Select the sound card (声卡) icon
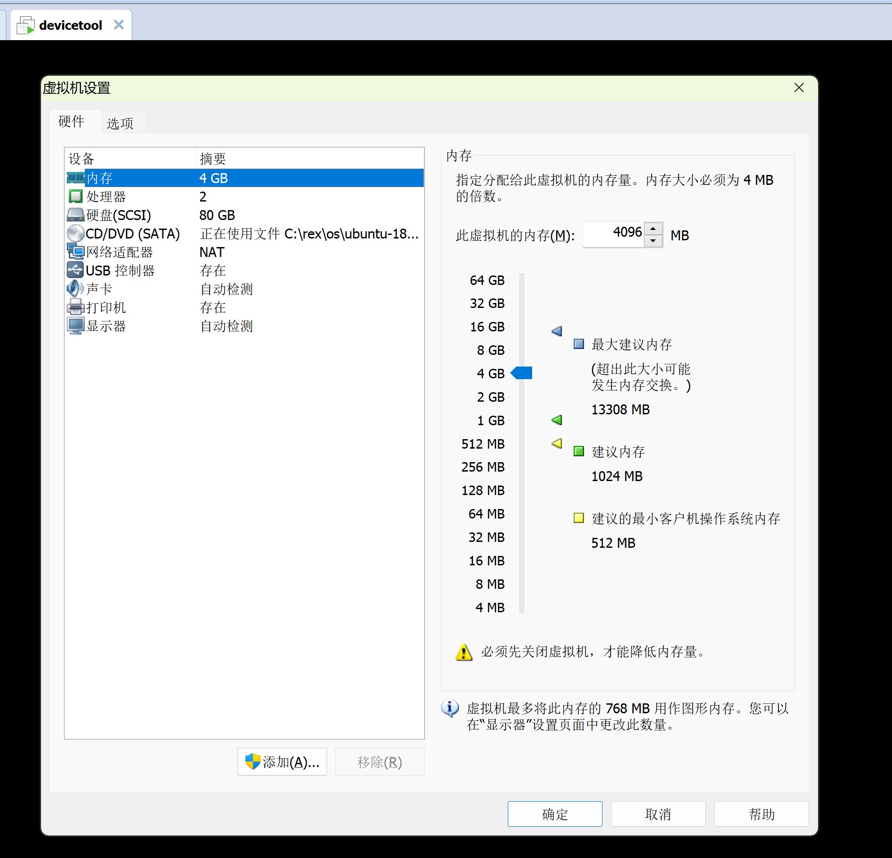 point(76,289)
